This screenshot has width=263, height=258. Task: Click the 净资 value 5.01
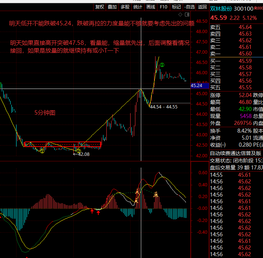pyautogui.click(x=247, y=138)
